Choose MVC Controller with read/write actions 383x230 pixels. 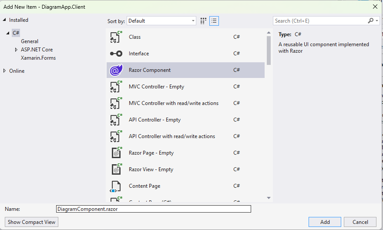pyautogui.click(x=186, y=103)
